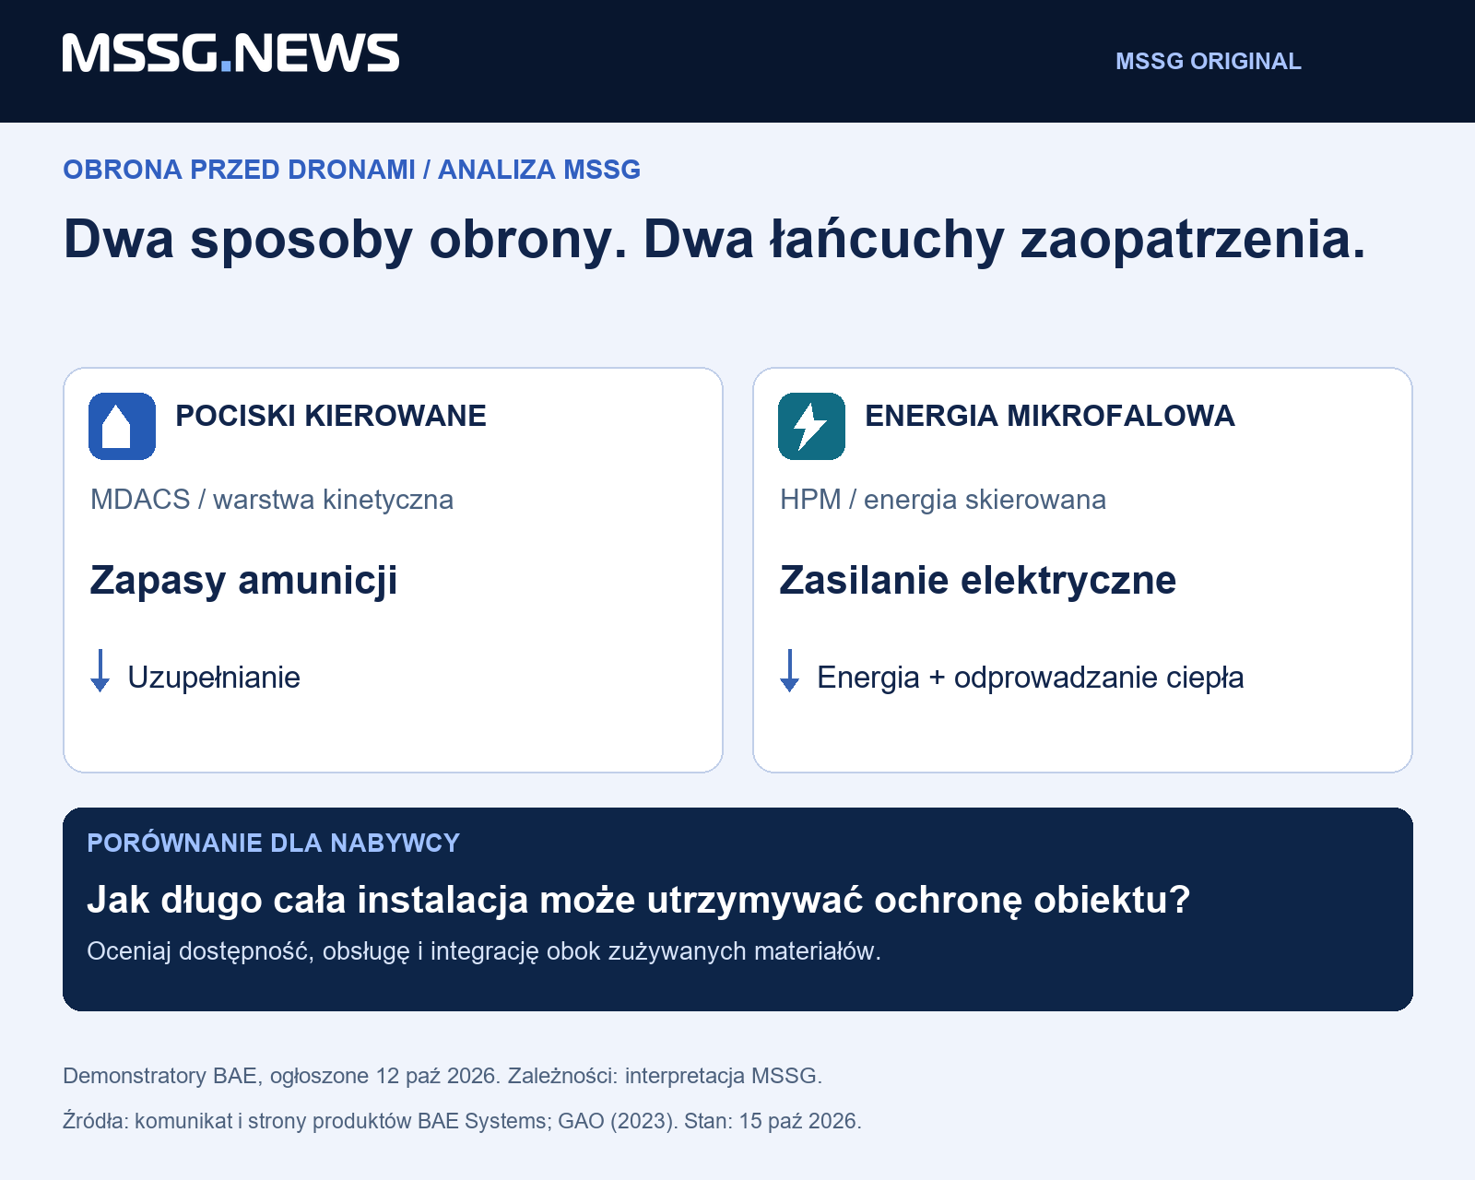Click the Demonstratory BAE footnote line
This screenshot has height=1180, width=1475.
(442, 1076)
